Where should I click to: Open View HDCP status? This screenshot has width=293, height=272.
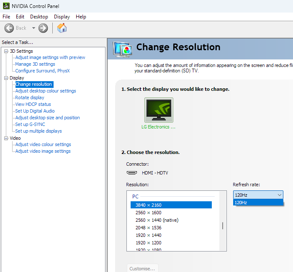click(x=33, y=104)
